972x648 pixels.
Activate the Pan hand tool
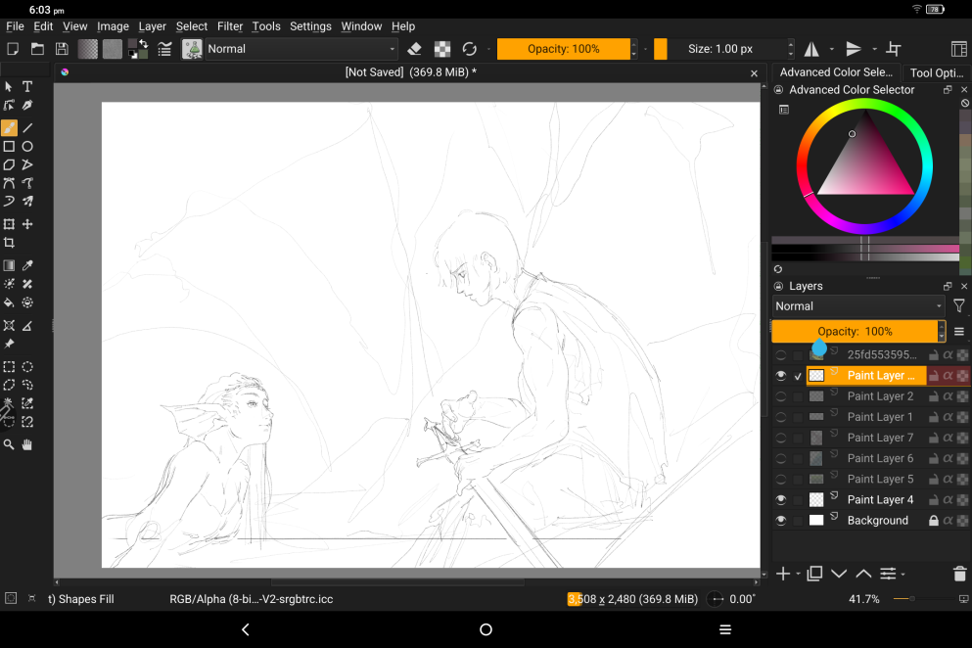[x=27, y=444]
